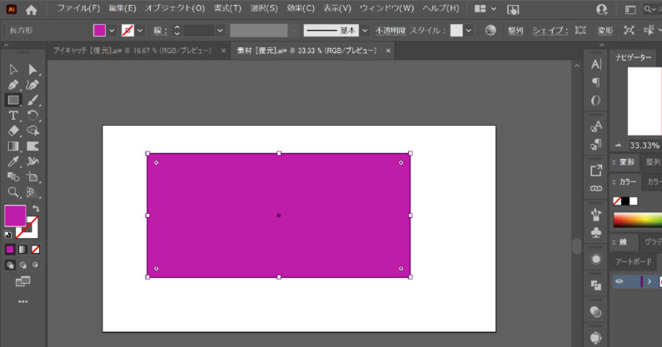Screen dimensions: 662x347
Task: Expand the layer disclosure arrow
Action: click(649, 282)
